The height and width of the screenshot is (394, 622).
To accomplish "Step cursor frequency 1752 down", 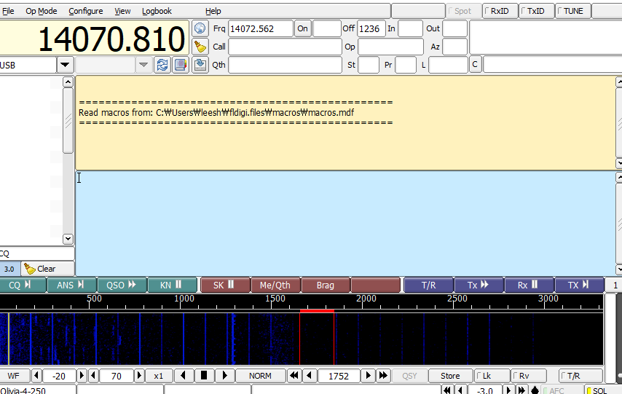I will coord(310,375).
